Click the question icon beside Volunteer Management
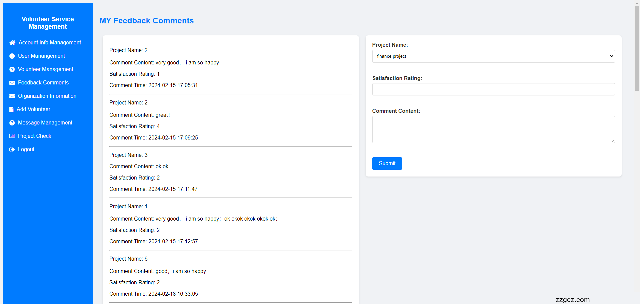The height and width of the screenshot is (304, 640). (x=12, y=69)
